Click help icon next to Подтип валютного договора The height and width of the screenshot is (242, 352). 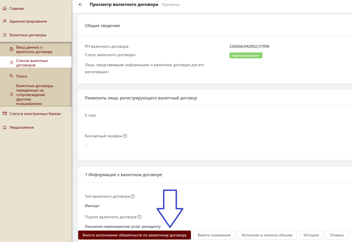pos(140,217)
